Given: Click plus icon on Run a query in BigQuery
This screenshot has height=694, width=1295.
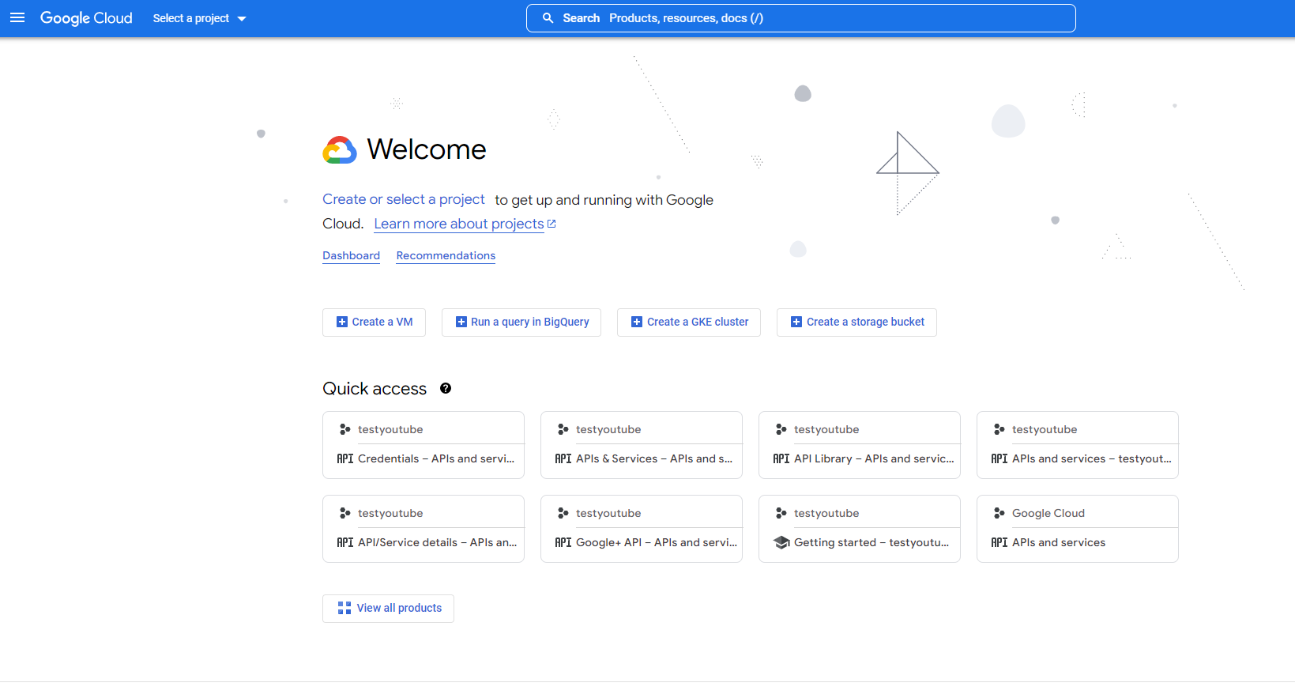Looking at the screenshot, I should [461, 322].
